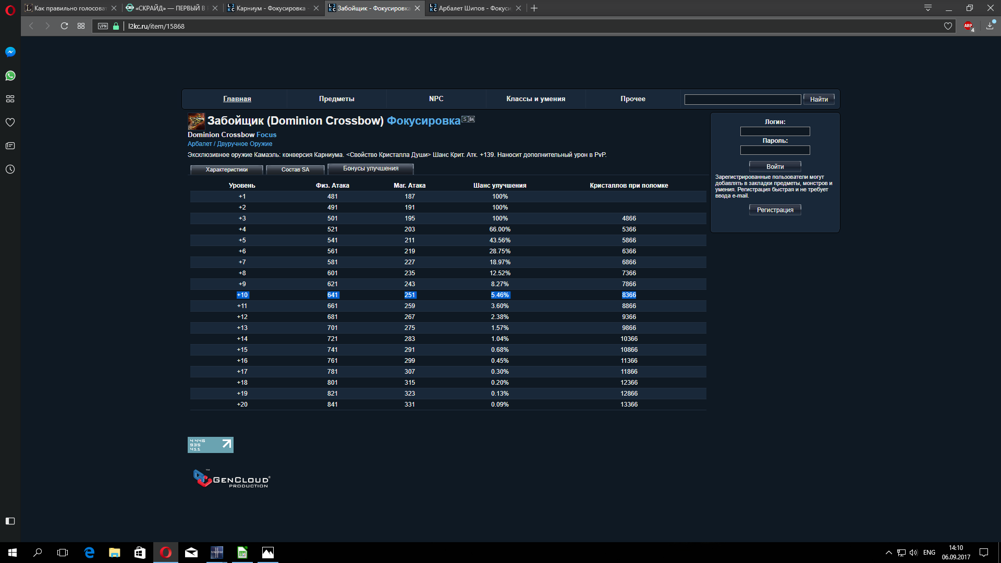Click into the Логин input field

pos(775,131)
